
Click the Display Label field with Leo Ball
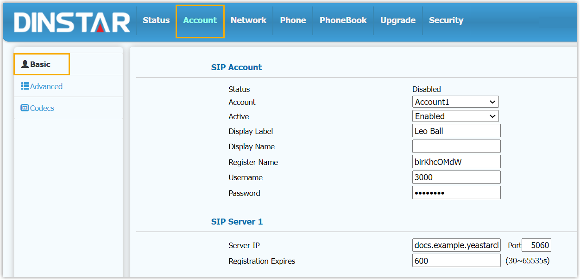456,131
